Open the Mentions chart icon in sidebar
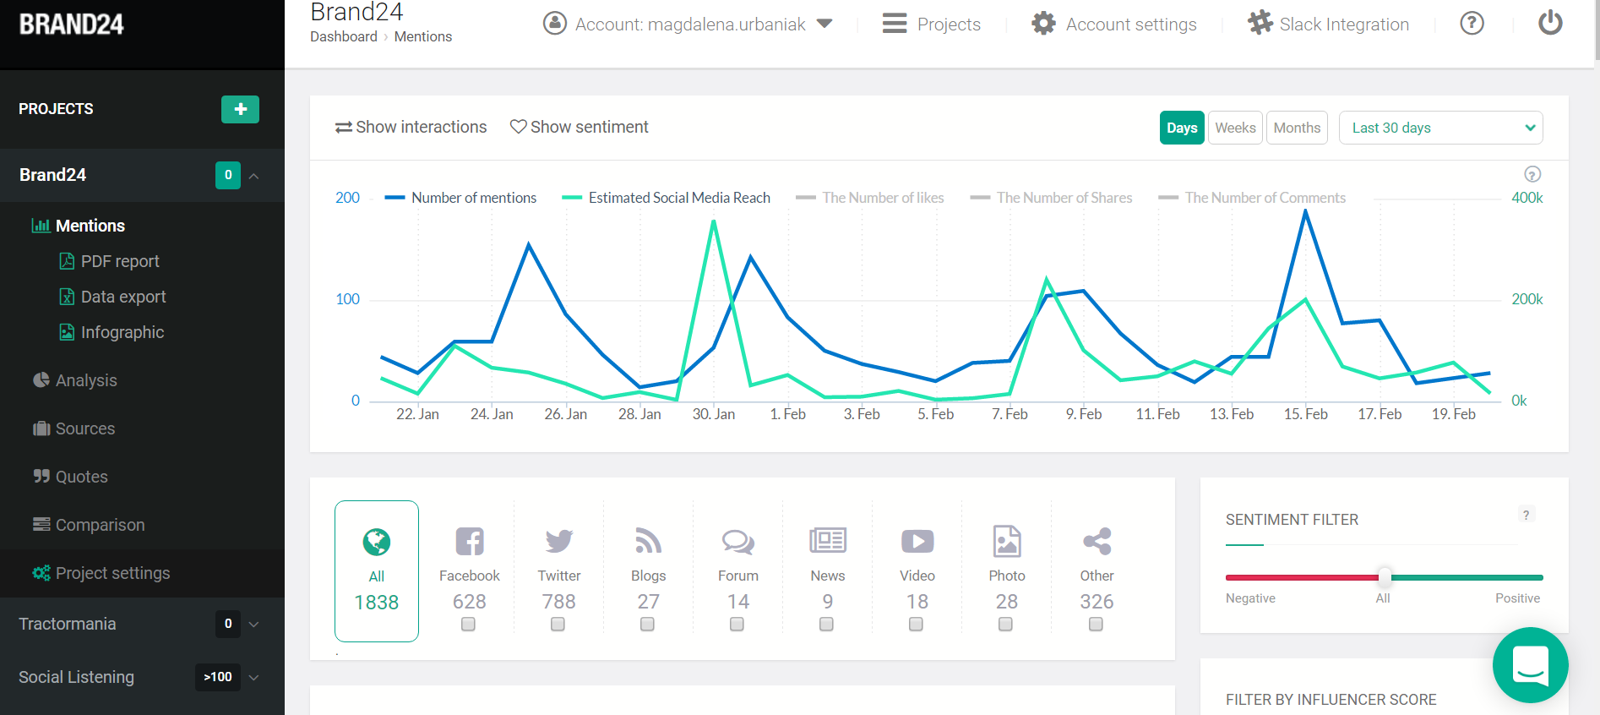Screen dimensions: 1600x715 pos(41,226)
